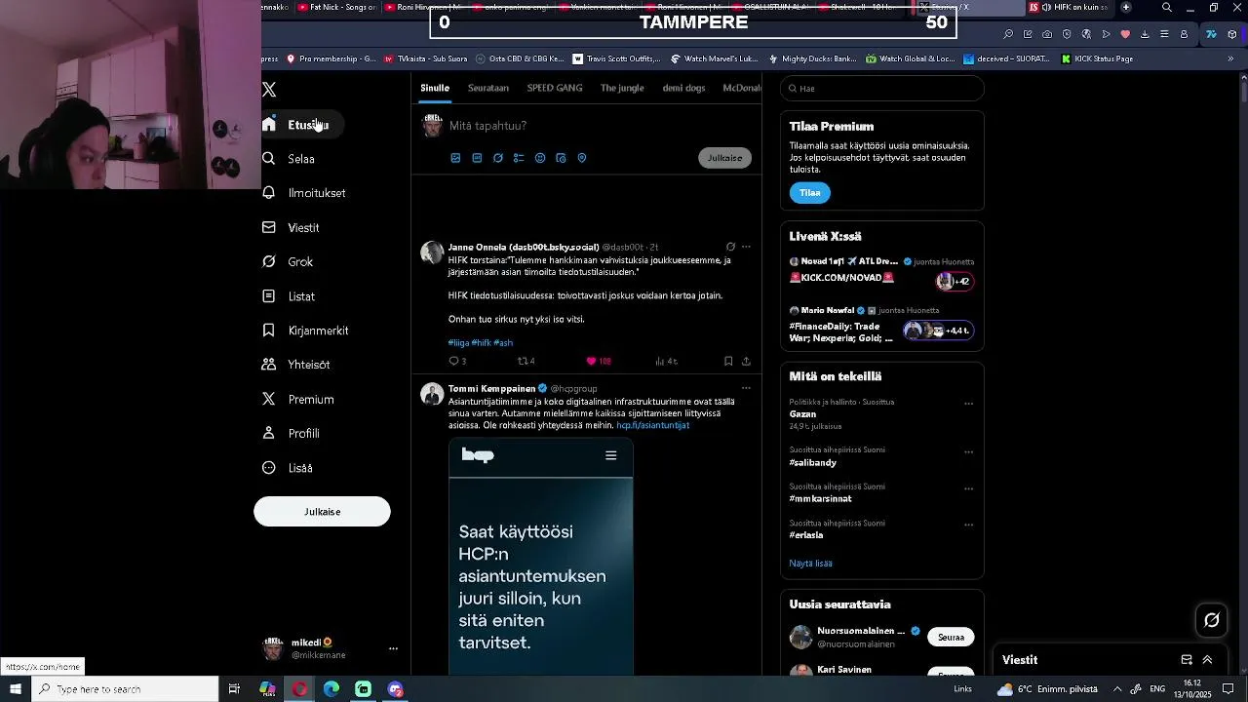Click Hae search field
Viewport: 1248px width, 702px height.
(882, 89)
